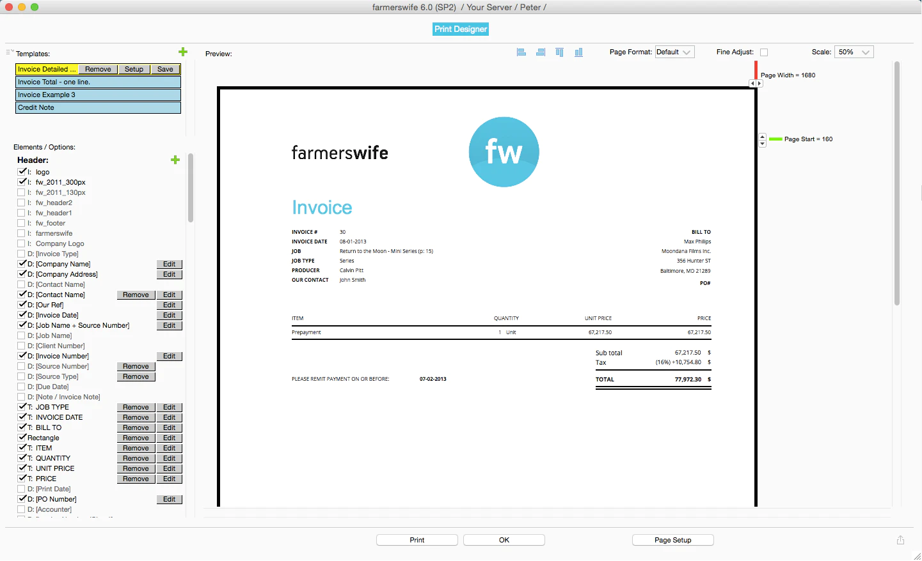This screenshot has height=561, width=922.
Task: Add a new Header element with green plus
Action: click(175, 160)
